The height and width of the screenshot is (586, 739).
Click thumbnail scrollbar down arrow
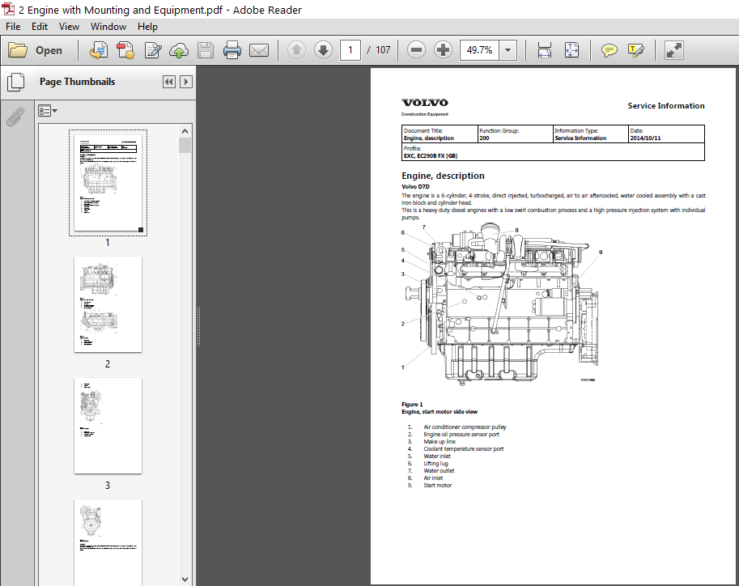coord(185,580)
